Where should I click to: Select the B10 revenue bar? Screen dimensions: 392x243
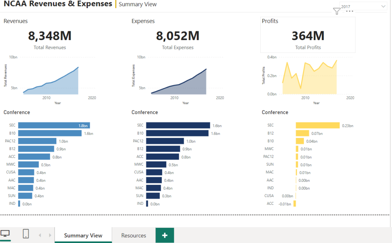50,133
